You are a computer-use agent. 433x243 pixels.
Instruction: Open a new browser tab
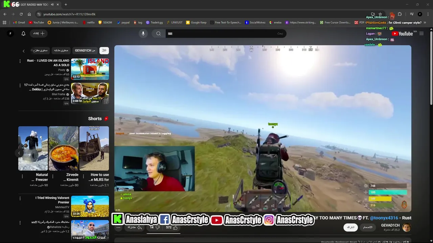66,4
